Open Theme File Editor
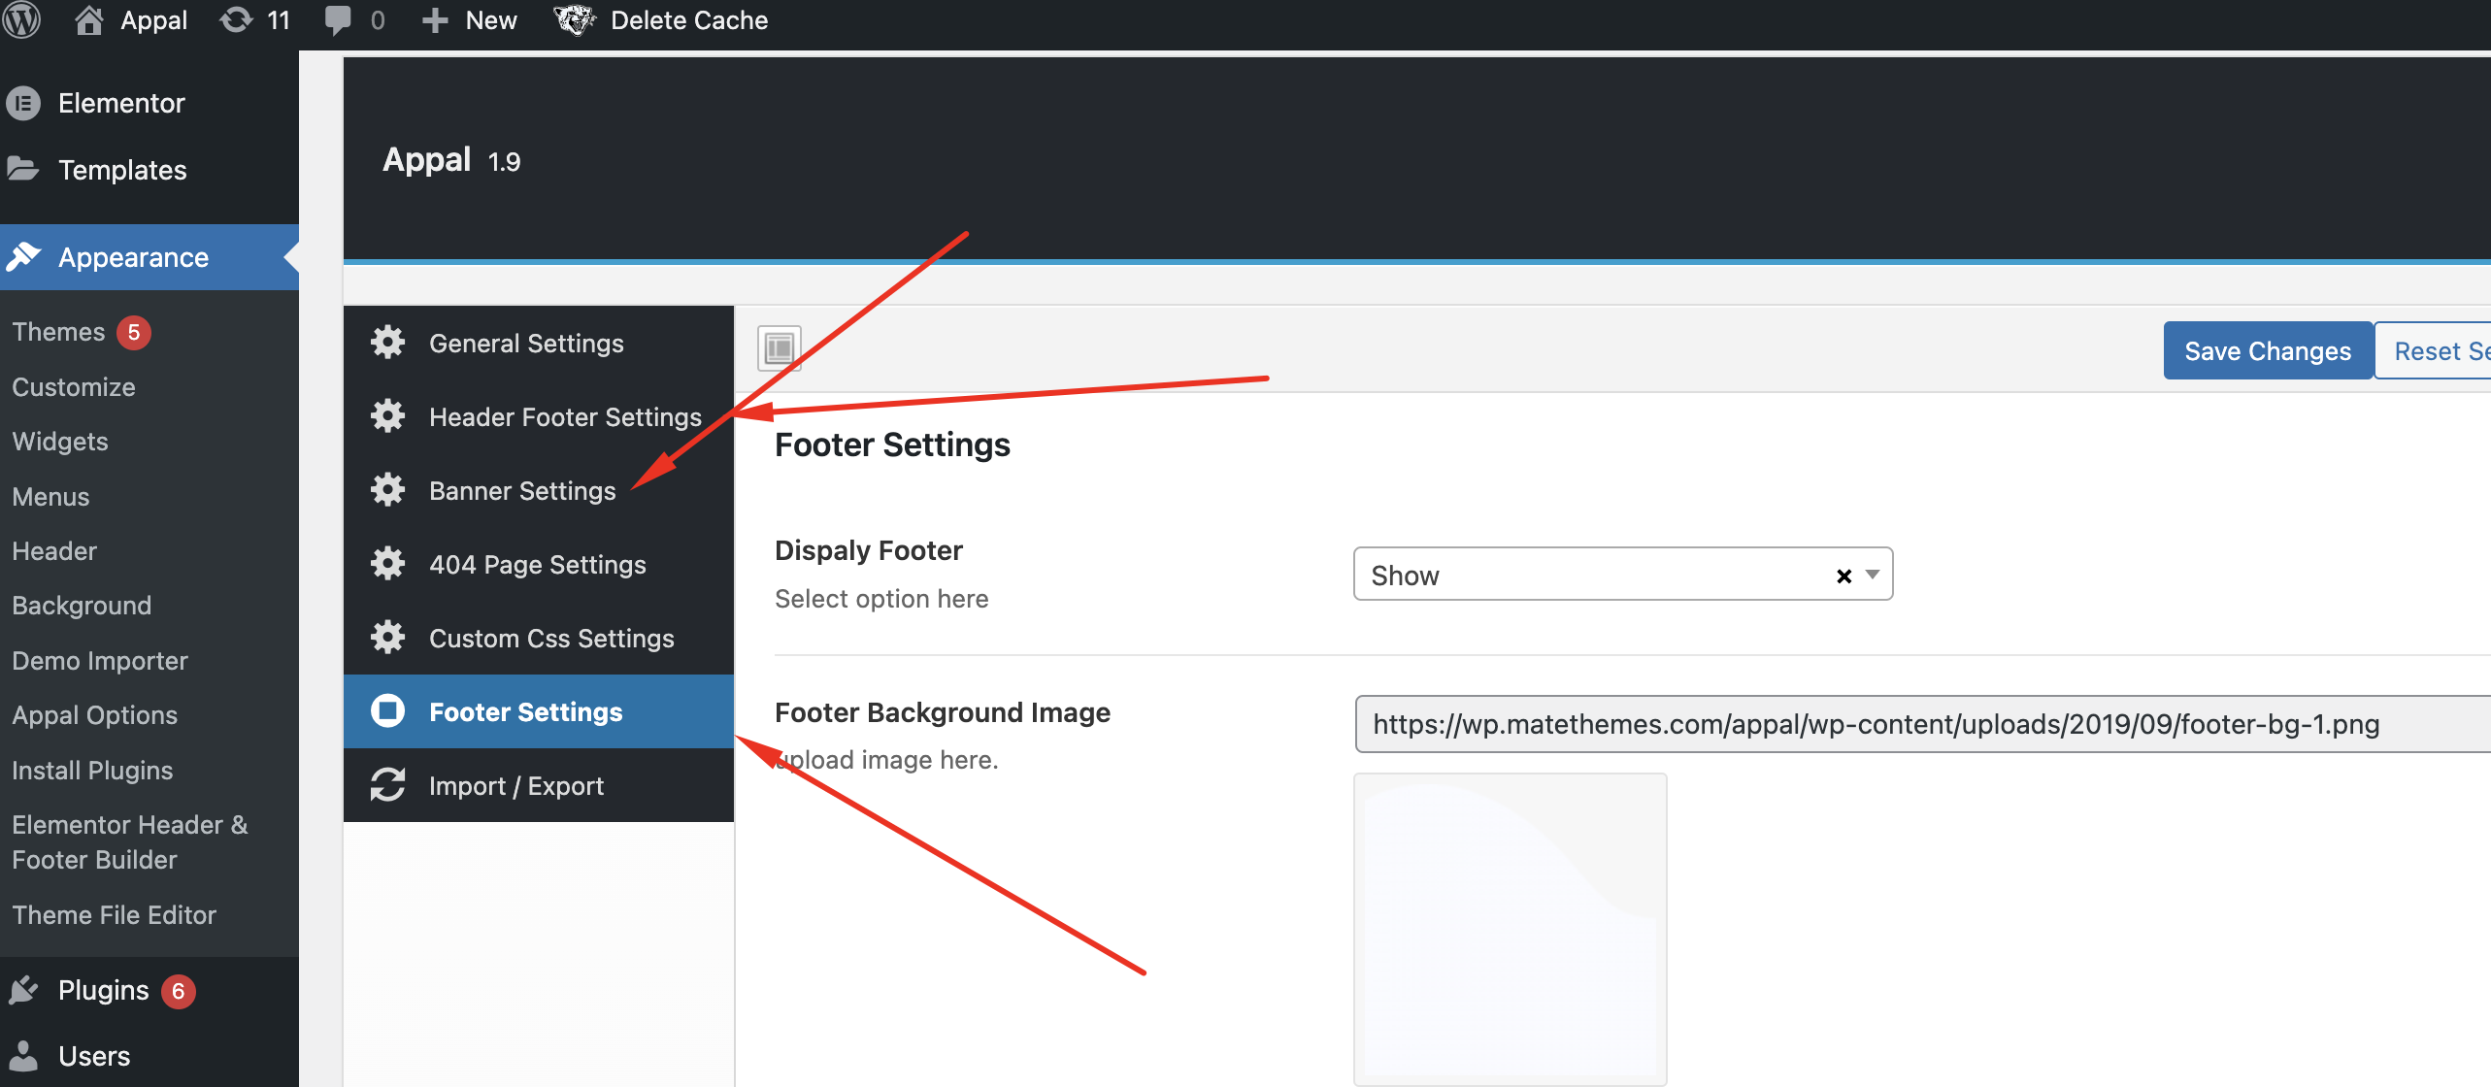The width and height of the screenshot is (2491, 1087). [x=114, y=914]
